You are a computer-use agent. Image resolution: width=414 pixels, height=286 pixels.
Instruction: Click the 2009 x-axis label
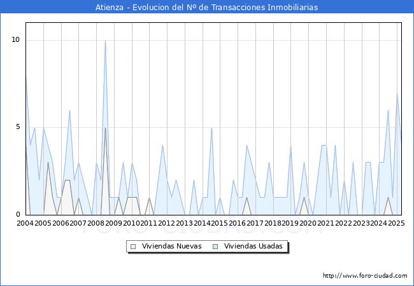[113, 223]
